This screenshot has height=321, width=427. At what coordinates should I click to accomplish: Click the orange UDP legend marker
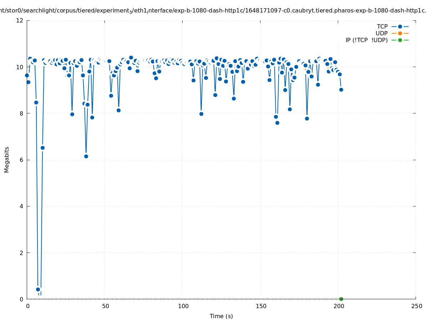(x=400, y=33)
